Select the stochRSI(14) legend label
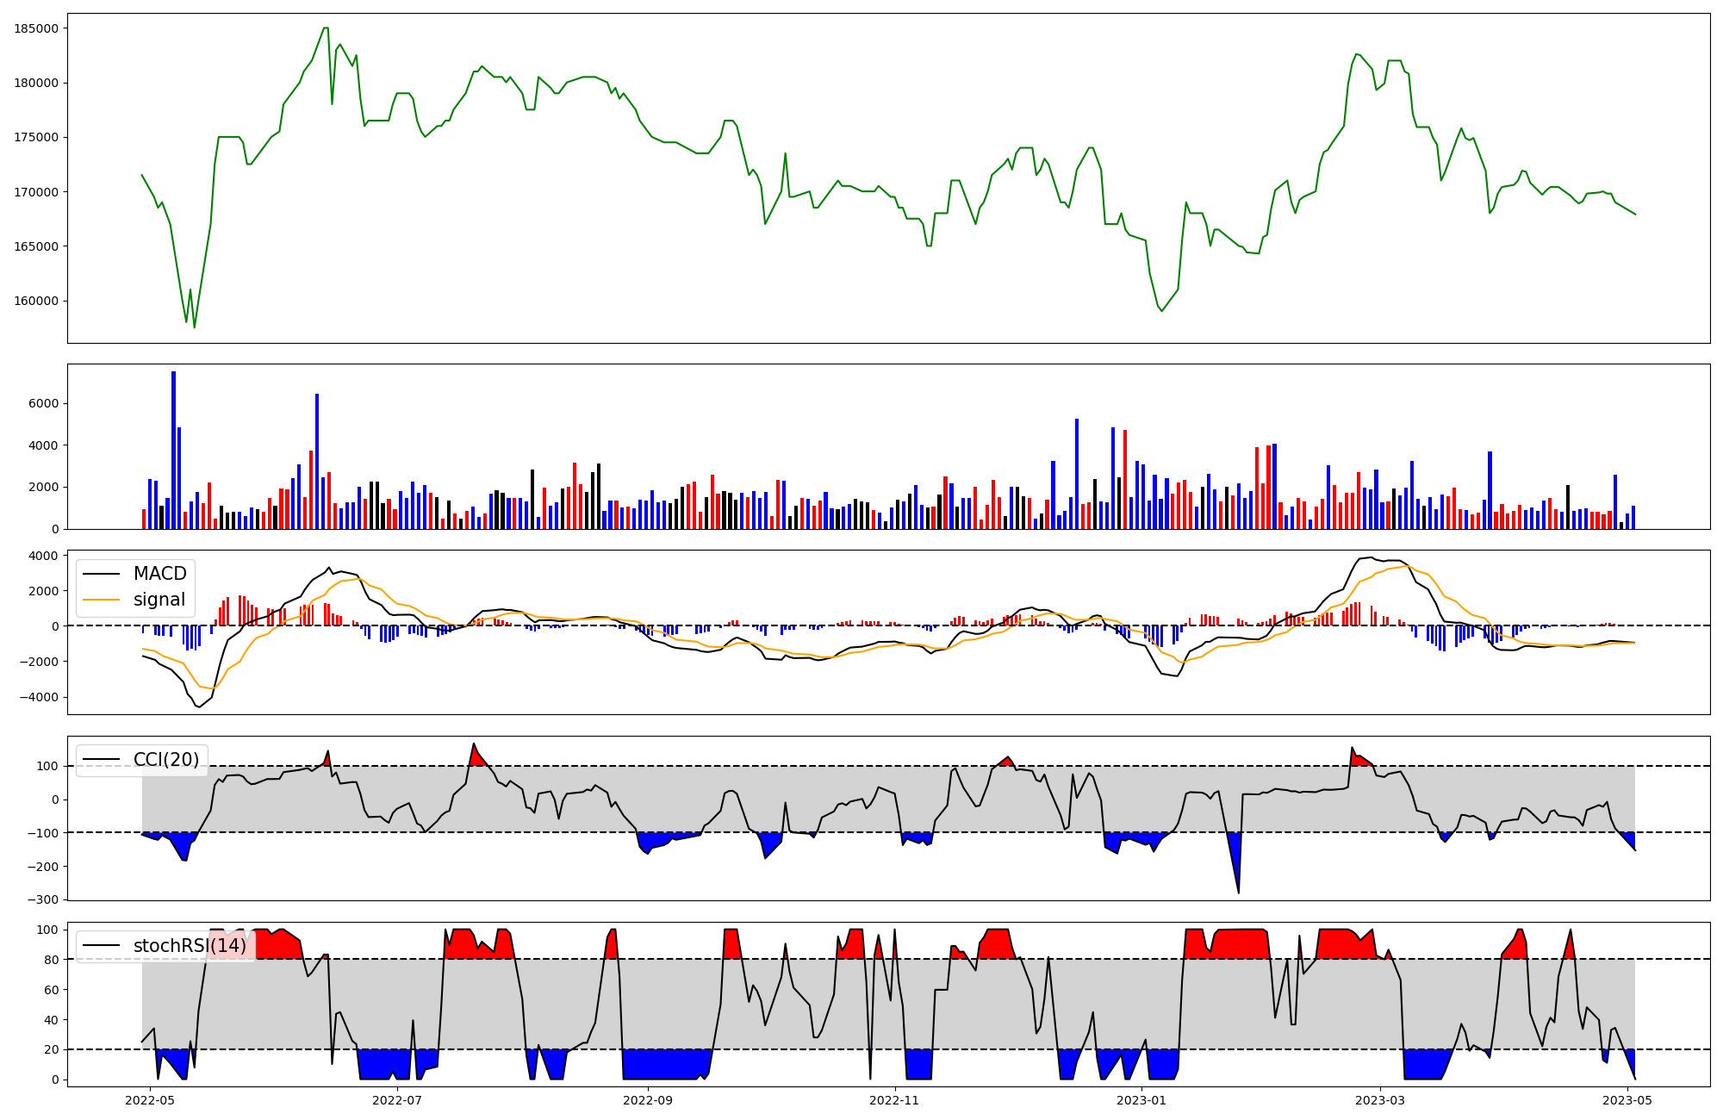Image resolution: width=1723 pixels, height=1120 pixels. [190, 946]
